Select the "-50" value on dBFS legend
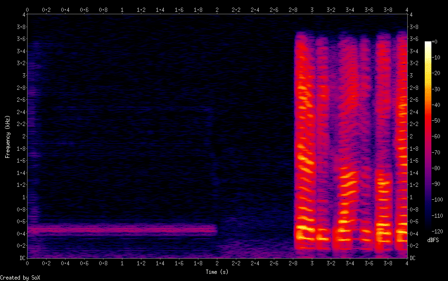 pos(436,121)
